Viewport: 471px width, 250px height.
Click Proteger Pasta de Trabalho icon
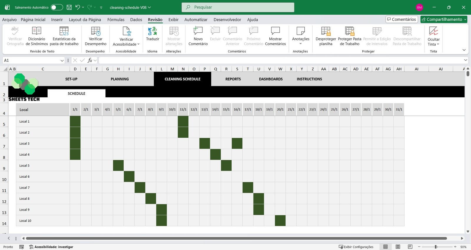(x=349, y=36)
